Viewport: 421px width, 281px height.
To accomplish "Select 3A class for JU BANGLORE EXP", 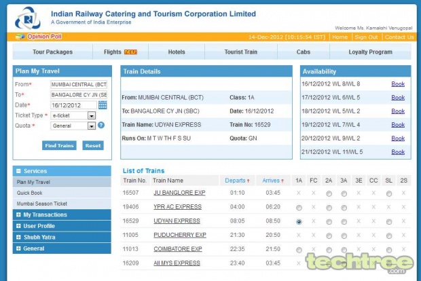I will click(344, 193).
